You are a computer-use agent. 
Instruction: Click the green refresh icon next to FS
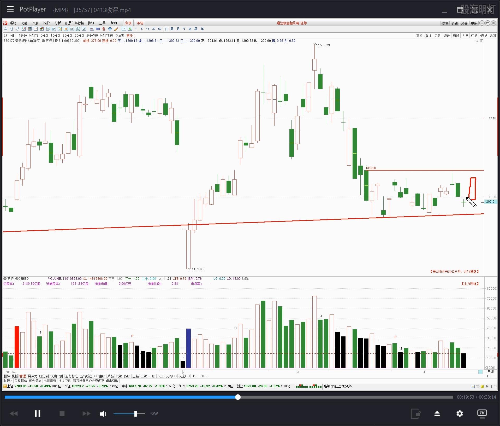tap(130, 29)
